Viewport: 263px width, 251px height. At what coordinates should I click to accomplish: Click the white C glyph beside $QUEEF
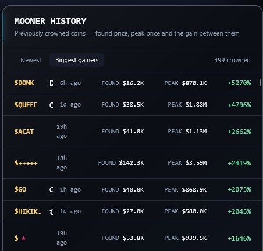click(51, 105)
